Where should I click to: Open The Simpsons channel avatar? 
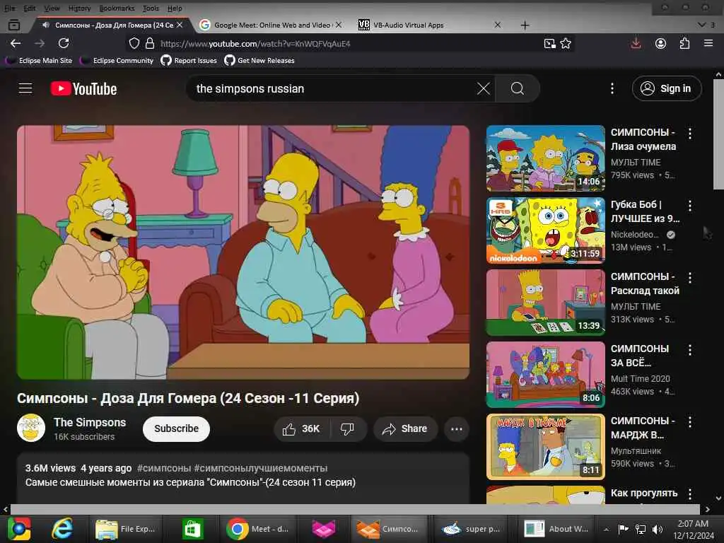click(31, 428)
